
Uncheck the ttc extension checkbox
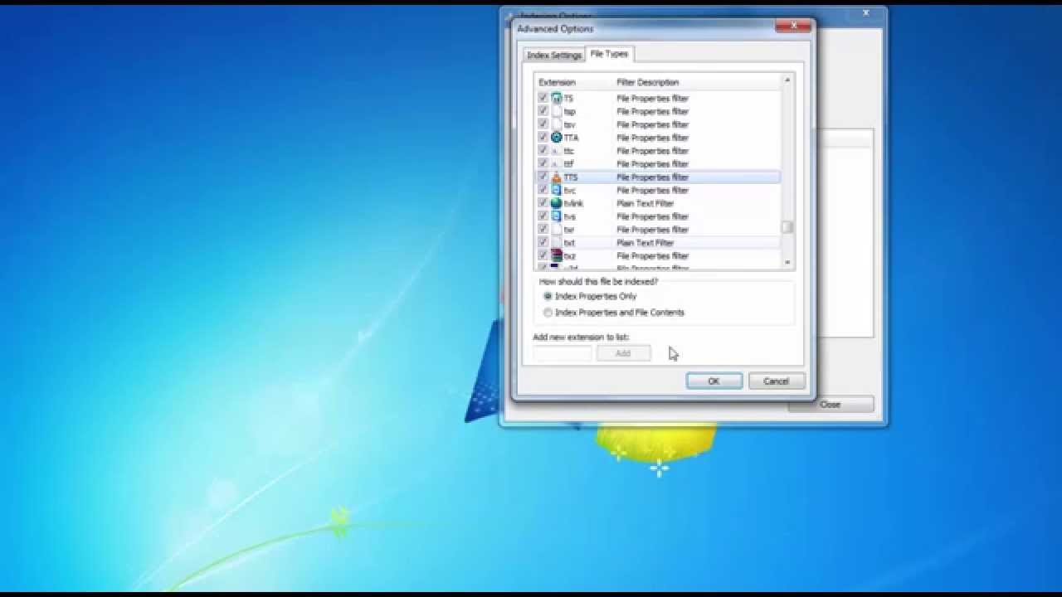coord(543,151)
